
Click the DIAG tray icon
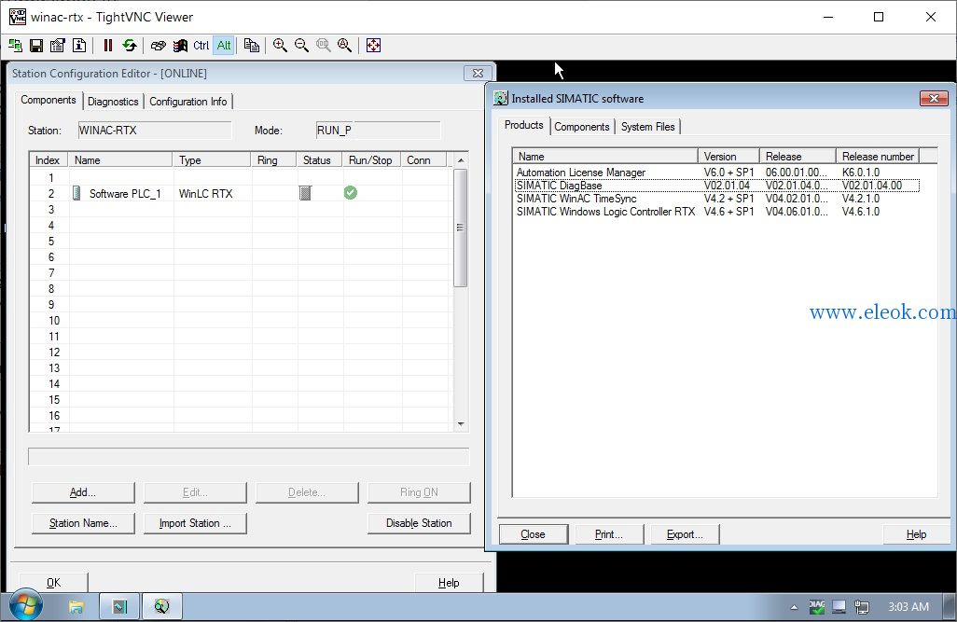pos(817,607)
